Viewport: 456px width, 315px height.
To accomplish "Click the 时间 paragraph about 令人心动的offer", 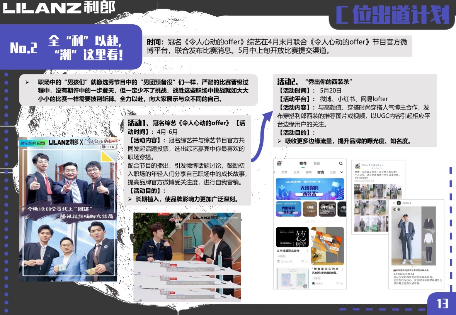I will pyautogui.click(x=277, y=46).
